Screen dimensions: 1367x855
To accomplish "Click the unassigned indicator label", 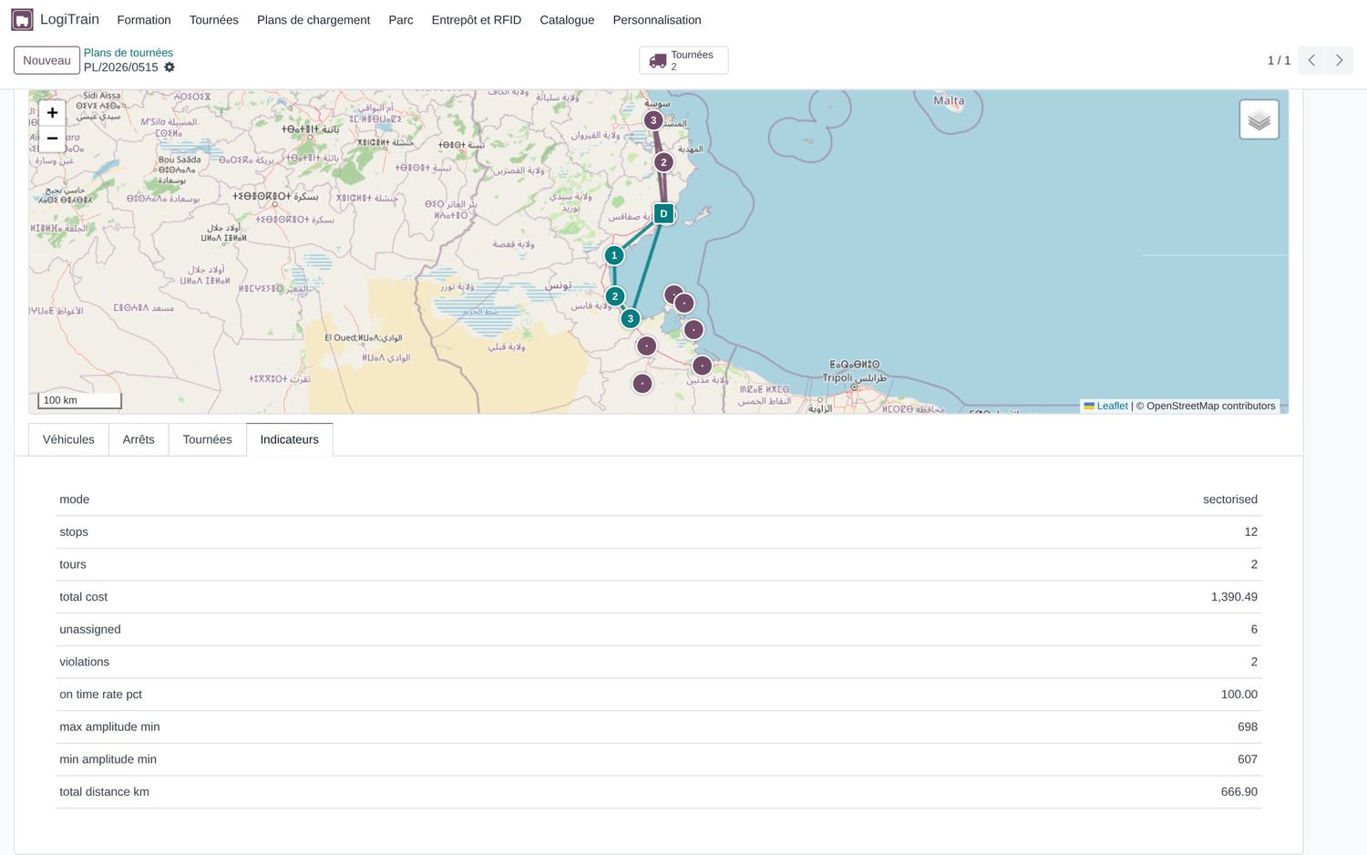I will [90, 630].
